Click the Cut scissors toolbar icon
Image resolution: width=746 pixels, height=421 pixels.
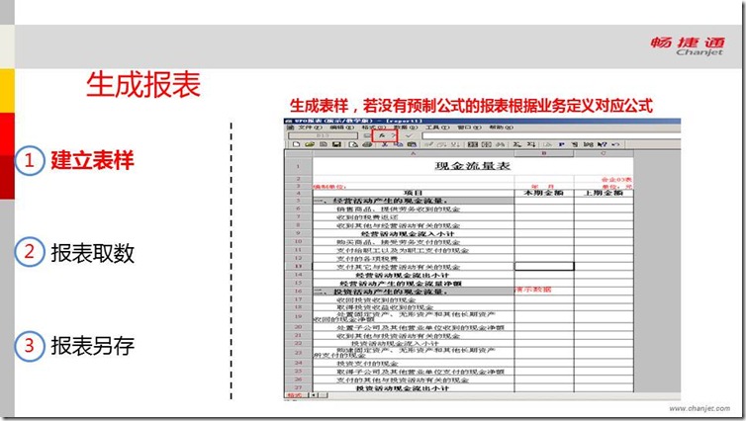click(385, 144)
